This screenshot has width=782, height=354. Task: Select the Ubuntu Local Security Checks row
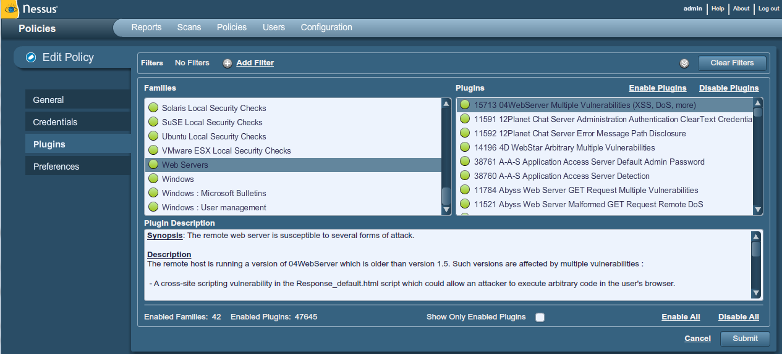tap(293, 136)
